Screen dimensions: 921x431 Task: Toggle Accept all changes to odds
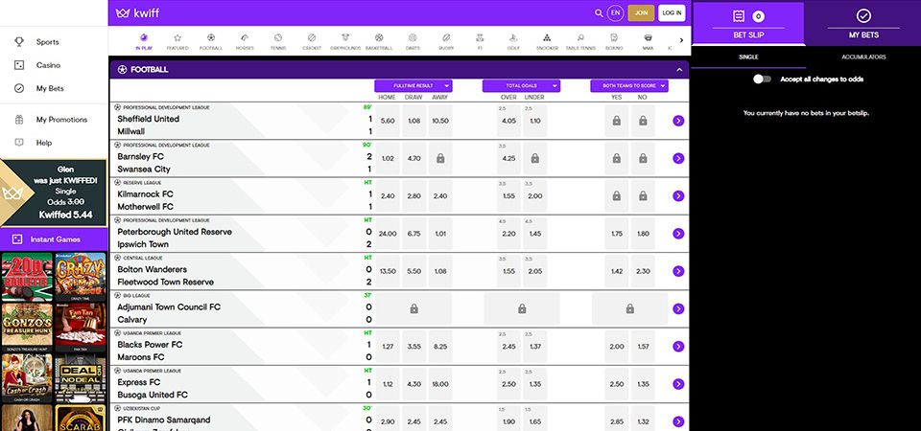point(762,79)
